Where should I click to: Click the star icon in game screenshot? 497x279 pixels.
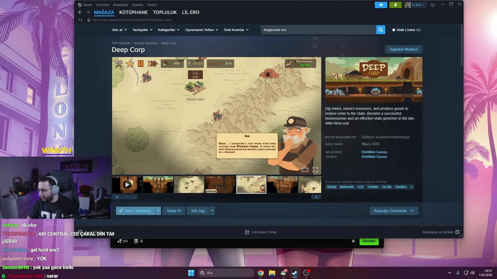click(x=130, y=64)
